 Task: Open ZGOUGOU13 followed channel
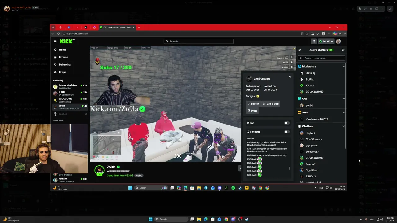70,100
